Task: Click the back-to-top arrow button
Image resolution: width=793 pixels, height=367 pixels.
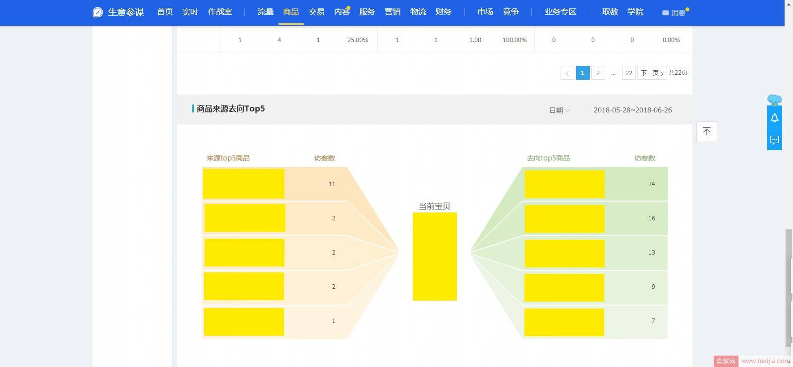Action: (x=706, y=132)
